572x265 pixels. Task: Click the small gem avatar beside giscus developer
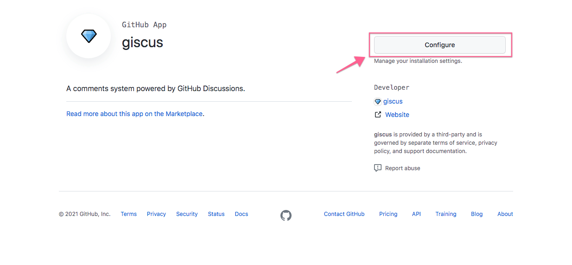pos(378,102)
